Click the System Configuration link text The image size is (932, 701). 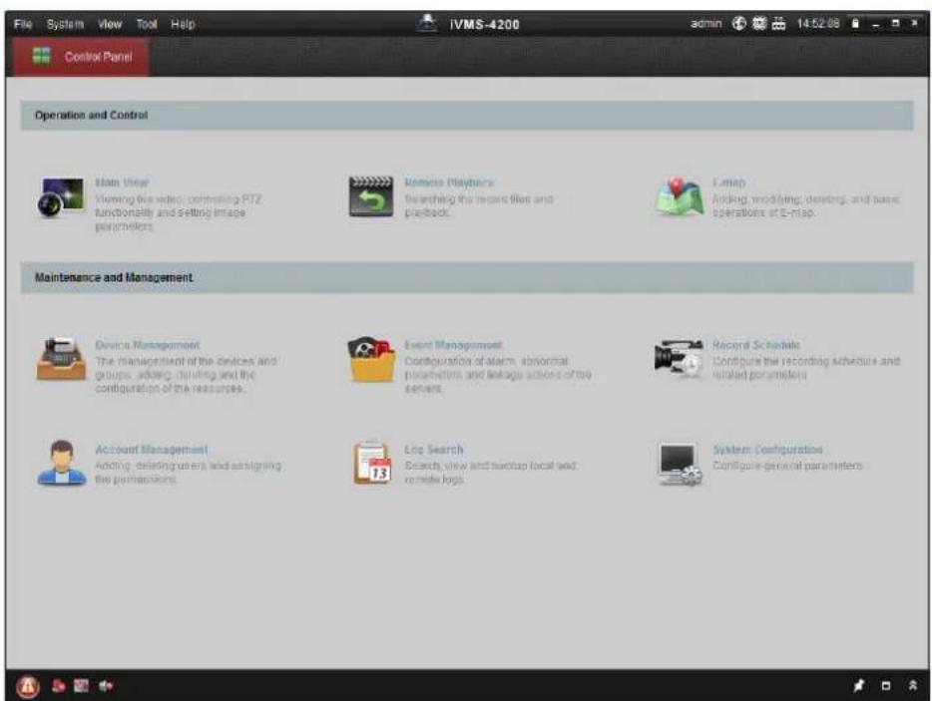point(768,450)
